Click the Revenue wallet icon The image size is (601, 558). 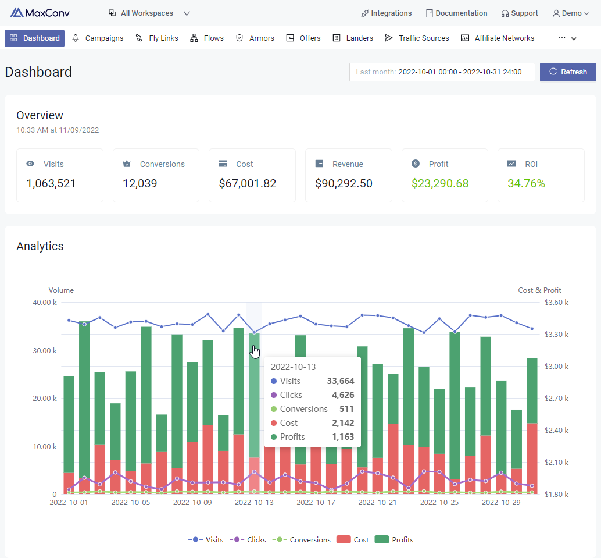point(319,164)
